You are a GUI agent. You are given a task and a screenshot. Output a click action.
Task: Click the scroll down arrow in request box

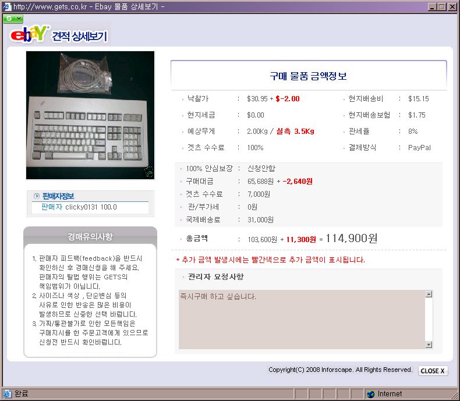(429, 345)
